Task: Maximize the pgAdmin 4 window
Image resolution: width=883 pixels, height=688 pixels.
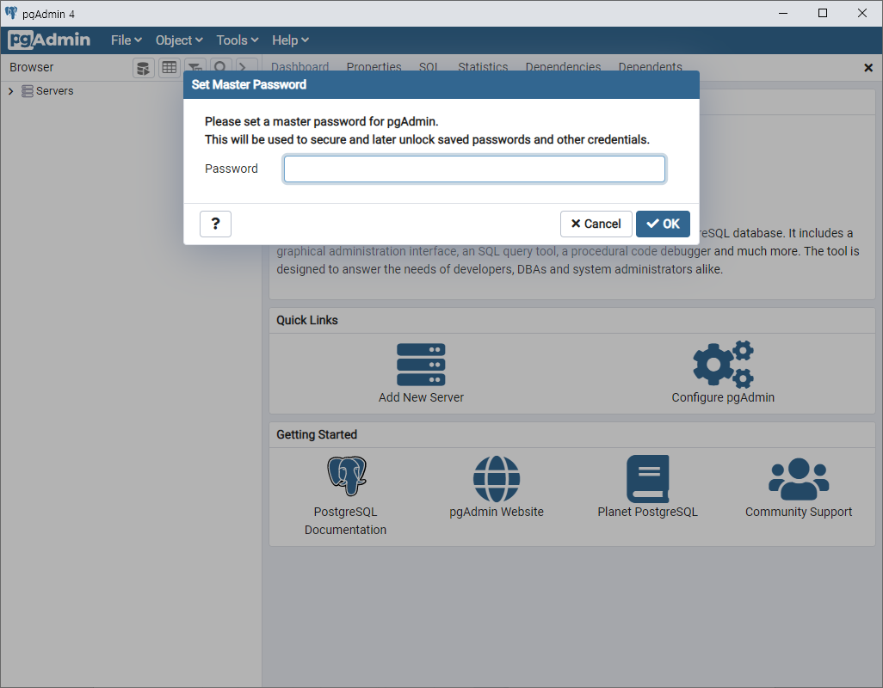Action: (822, 13)
